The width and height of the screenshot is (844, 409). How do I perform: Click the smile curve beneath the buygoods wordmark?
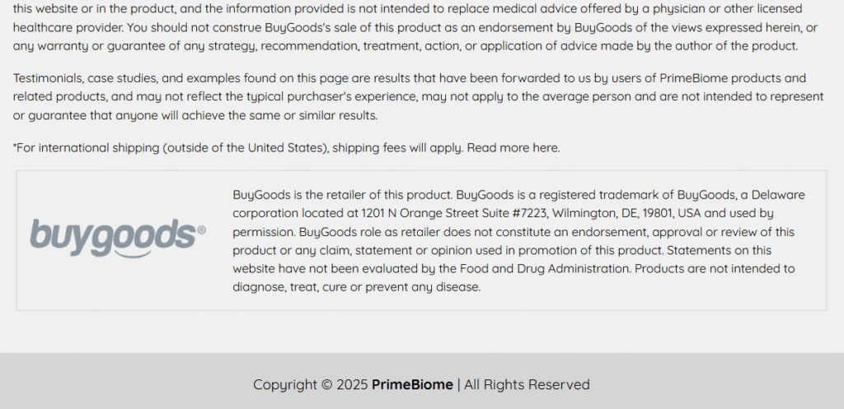pyautogui.click(x=132, y=254)
